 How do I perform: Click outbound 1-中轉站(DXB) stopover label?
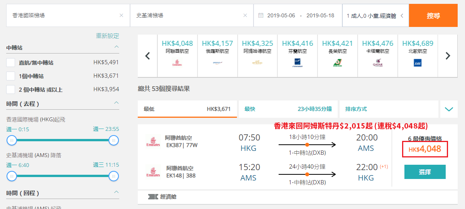click(x=307, y=153)
